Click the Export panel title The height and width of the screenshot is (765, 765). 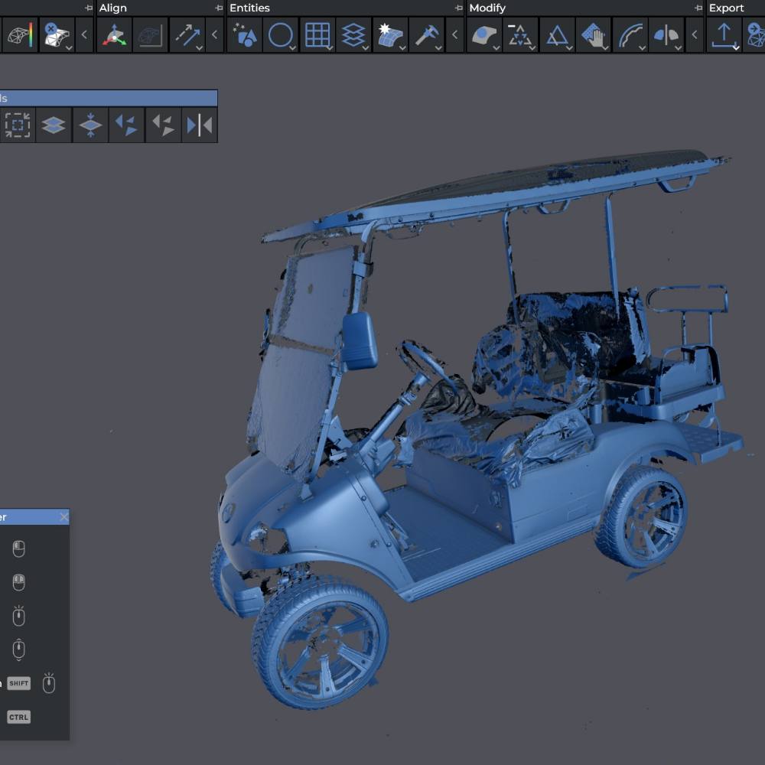tap(726, 8)
